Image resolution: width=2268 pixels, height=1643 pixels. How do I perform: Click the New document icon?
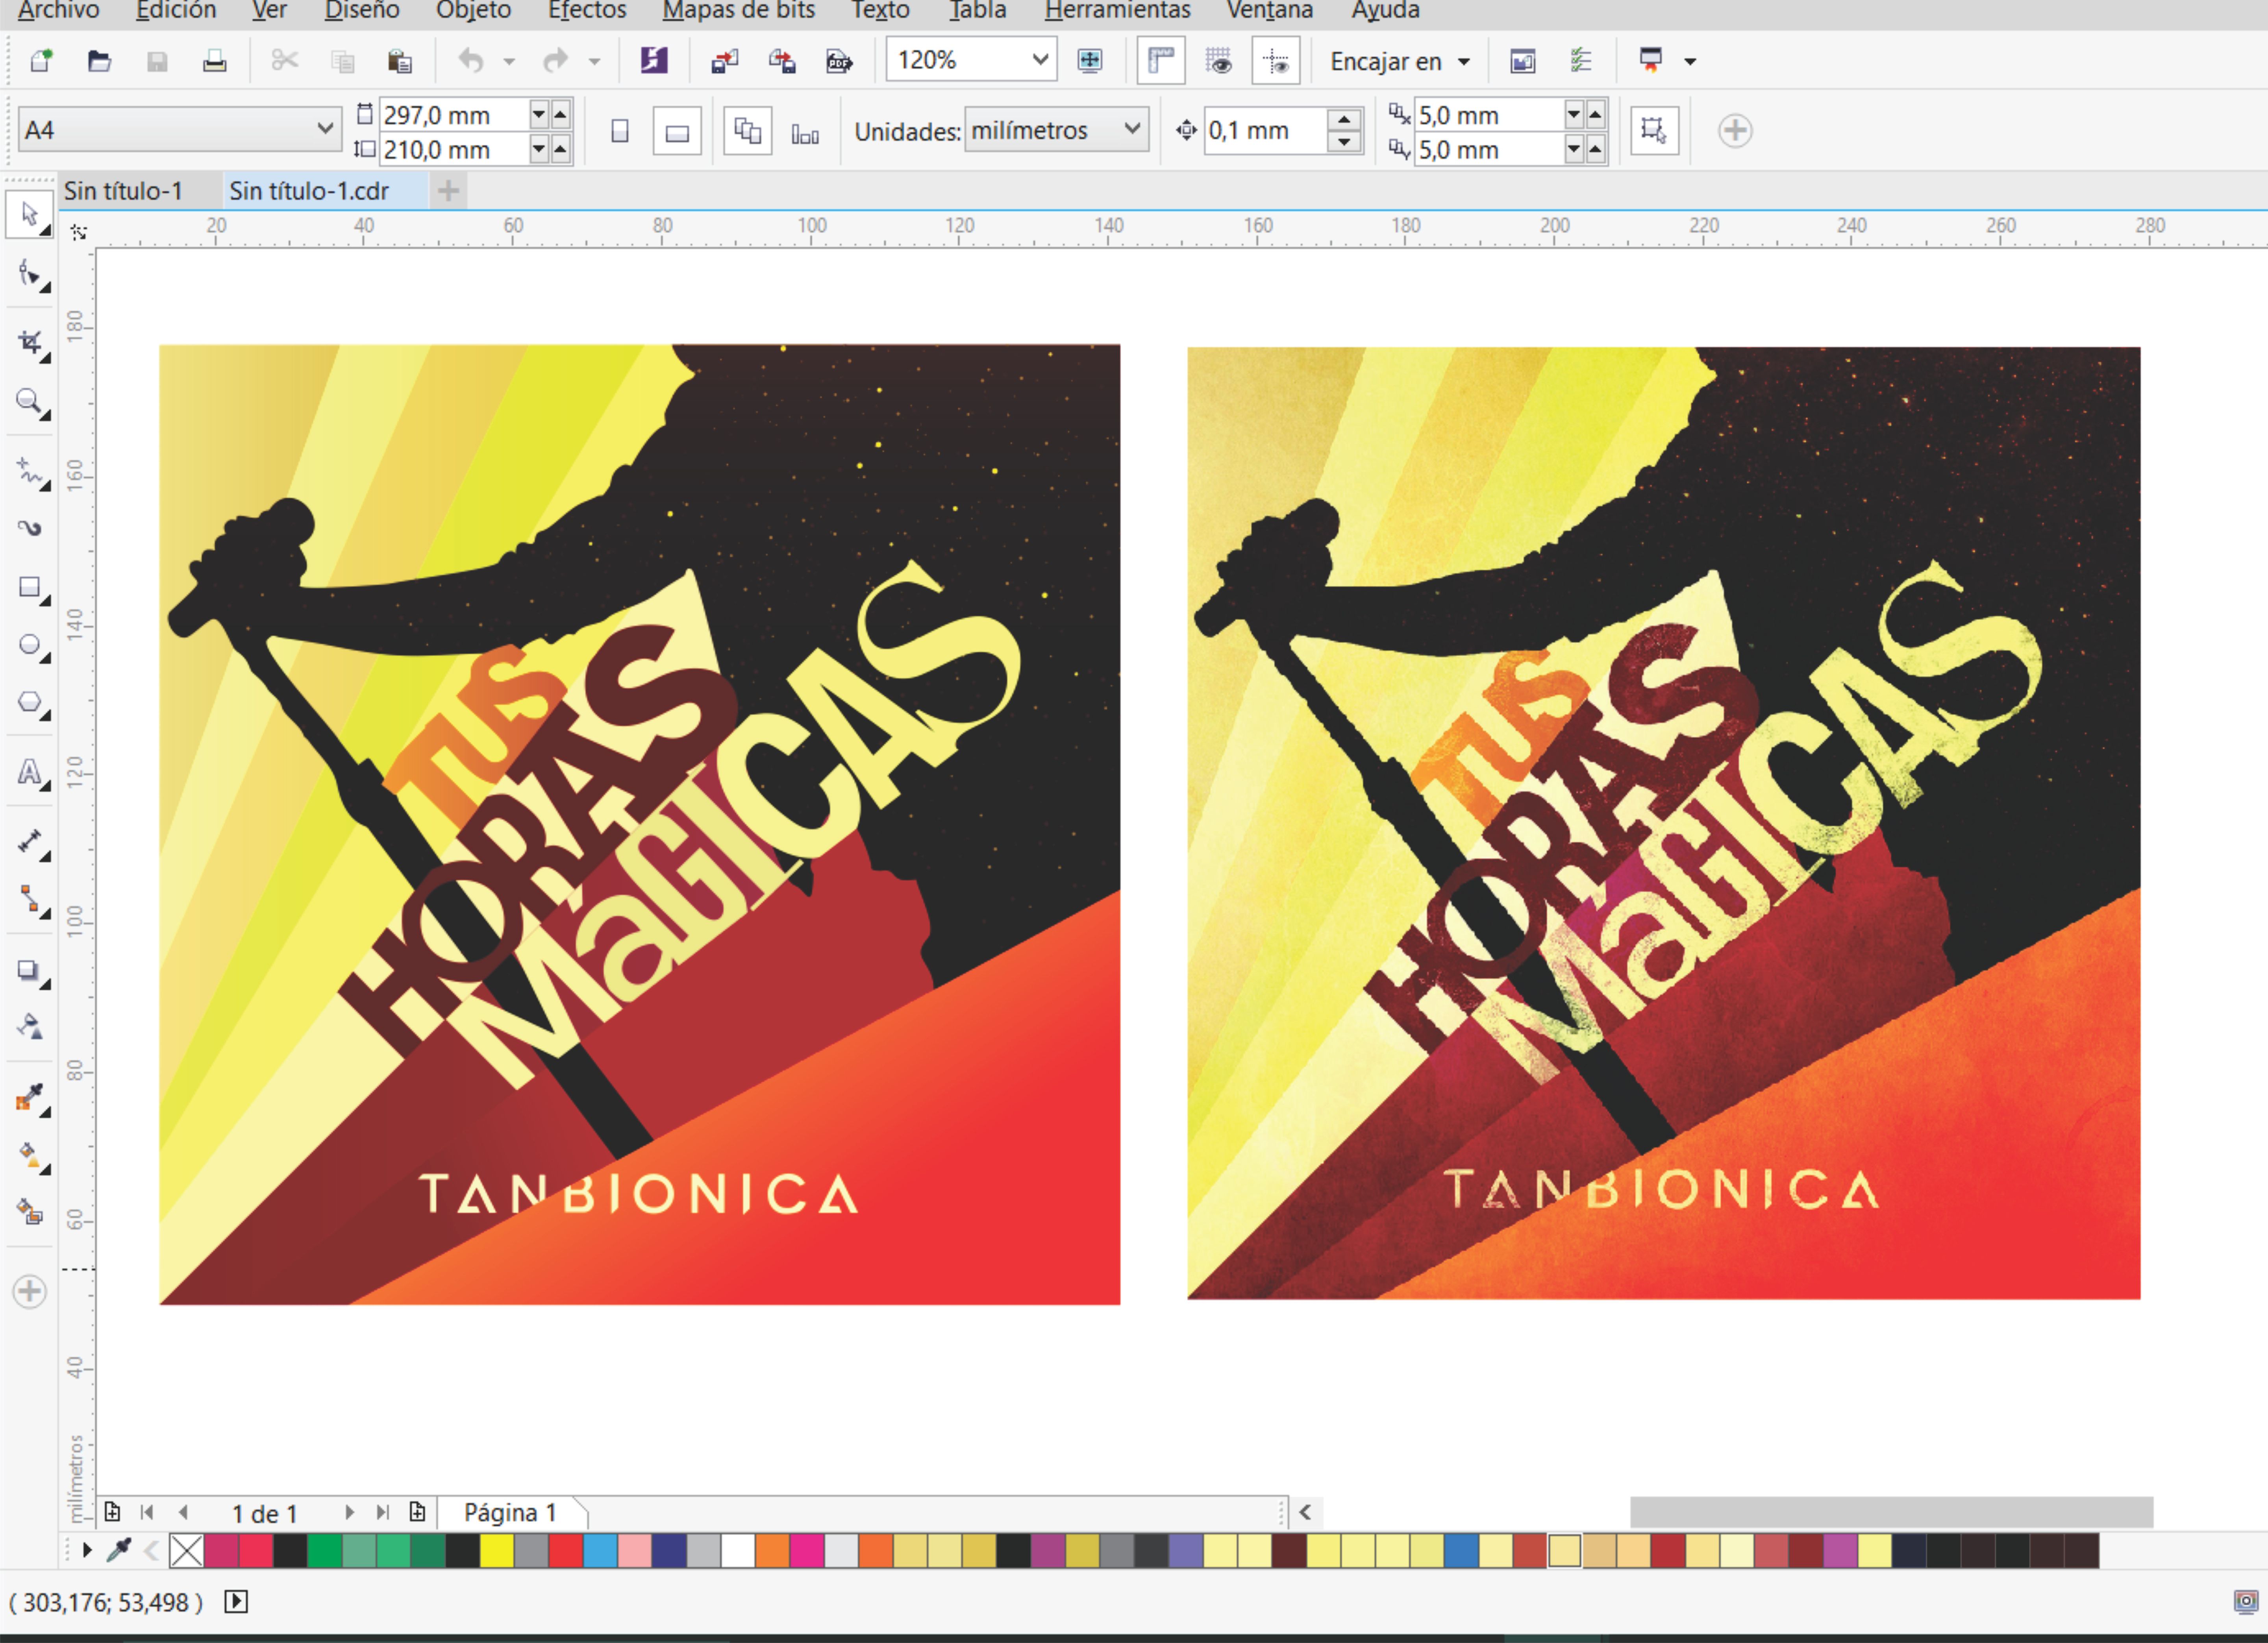pos(41,61)
